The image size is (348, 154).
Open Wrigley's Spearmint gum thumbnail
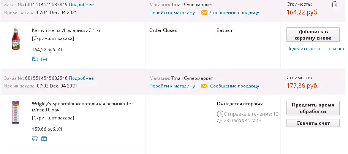click(16, 112)
